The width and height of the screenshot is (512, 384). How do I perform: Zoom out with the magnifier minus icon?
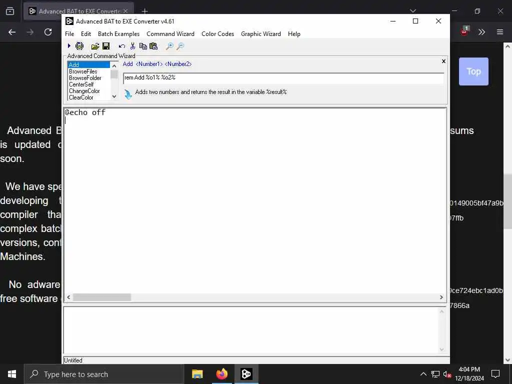click(x=180, y=46)
